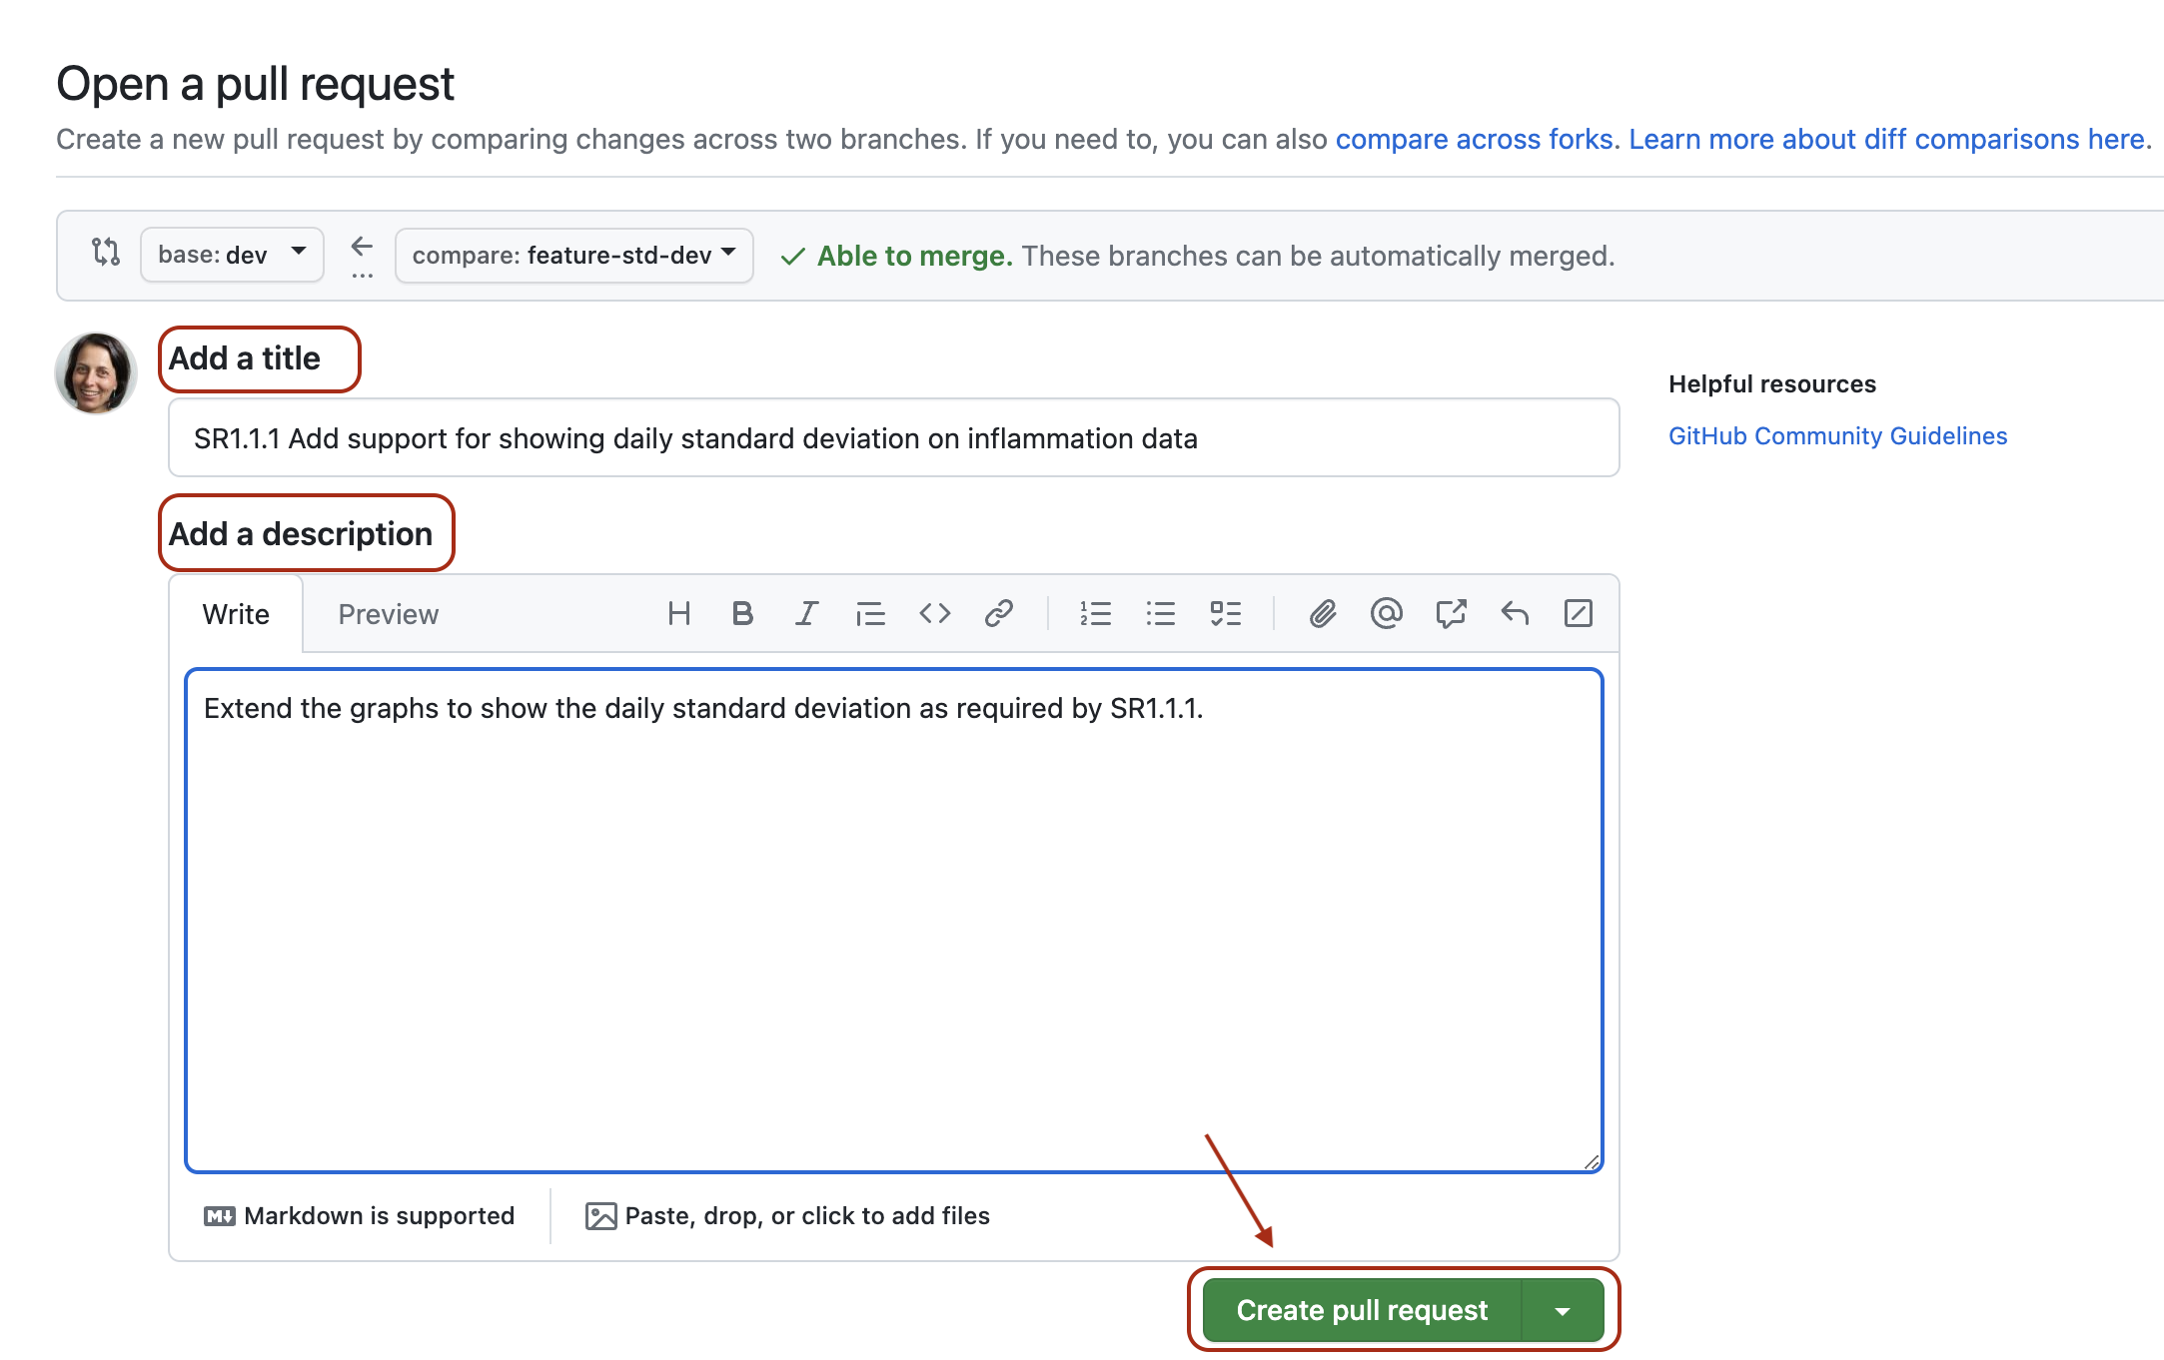
Task: Attach a file using the paperclip icon
Action: click(x=1324, y=613)
